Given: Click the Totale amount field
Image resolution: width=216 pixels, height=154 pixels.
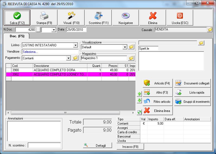Looking at the screenshot, I should pos(97,122).
